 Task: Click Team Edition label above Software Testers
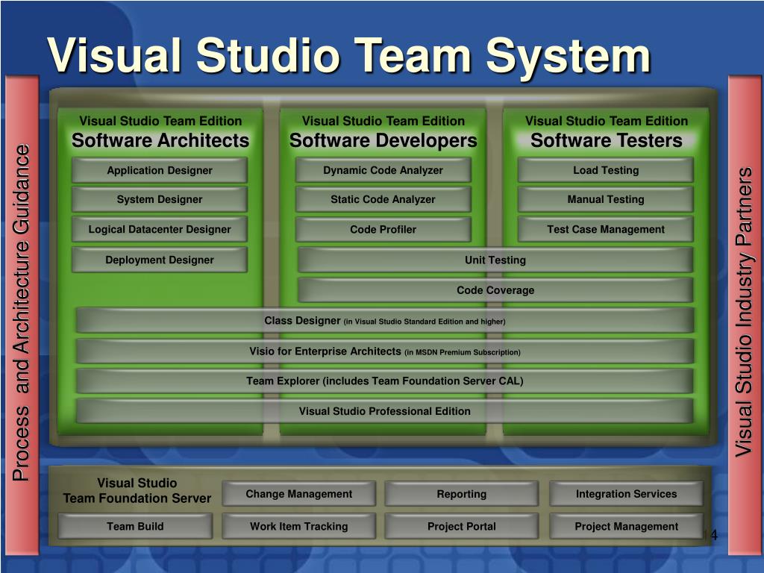pos(606,121)
